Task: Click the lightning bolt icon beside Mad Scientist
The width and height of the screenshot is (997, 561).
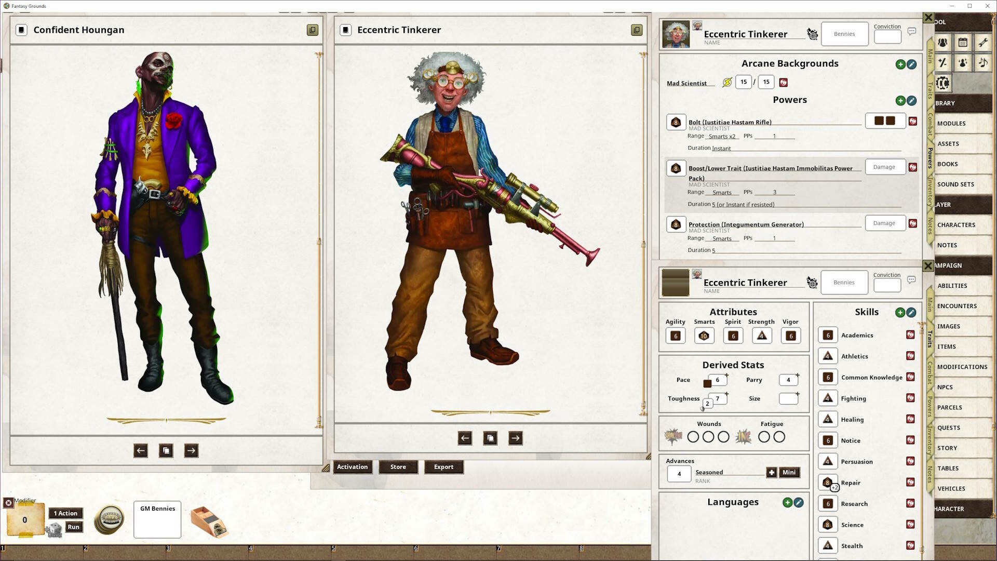Action: click(x=726, y=81)
